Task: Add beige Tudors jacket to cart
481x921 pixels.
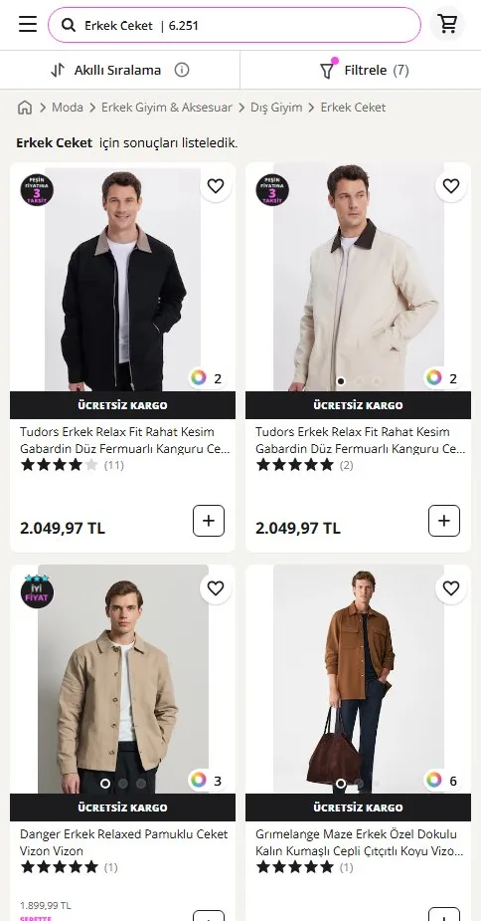Action: tap(444, 521)
